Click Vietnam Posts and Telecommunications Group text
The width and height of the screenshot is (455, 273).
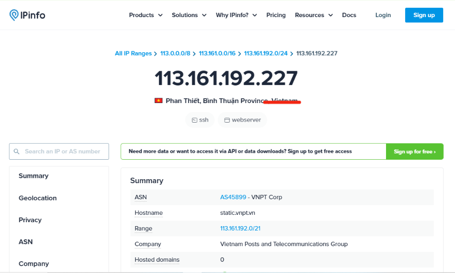point(284,244)
